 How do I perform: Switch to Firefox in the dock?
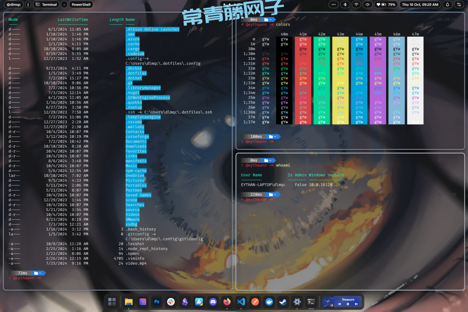tap(227, 302)
